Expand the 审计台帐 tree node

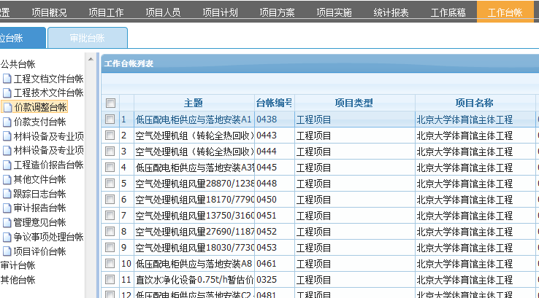click(x=18, y=266)
